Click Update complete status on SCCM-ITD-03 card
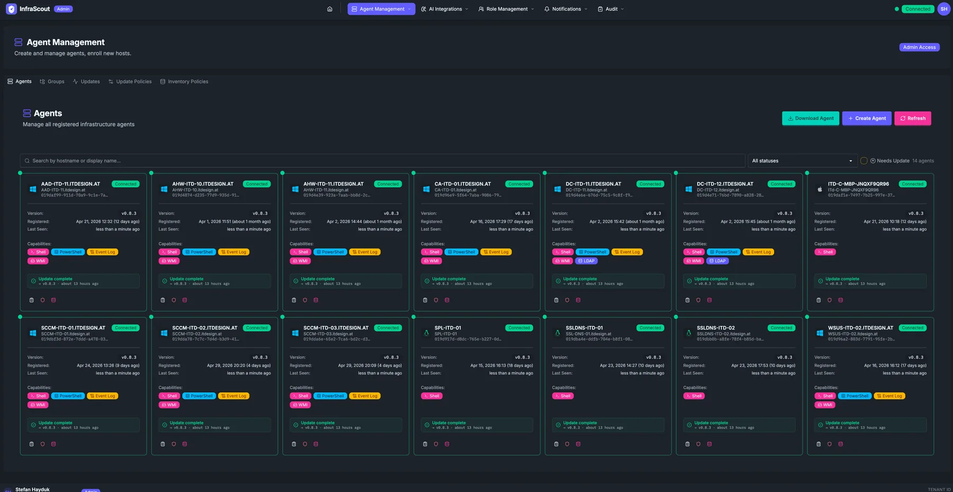This screenshot has width=953, height=492. coord(346,425)
